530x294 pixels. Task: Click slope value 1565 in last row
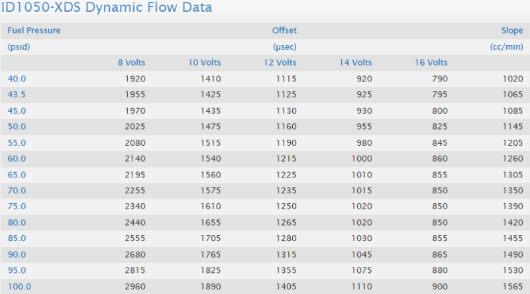(x=512, y=287)
